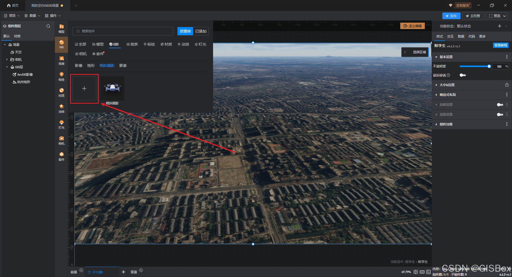Collapse the GIS层 tree node
Viewport: 512px width, 277px height.
(x=7, y=67)
